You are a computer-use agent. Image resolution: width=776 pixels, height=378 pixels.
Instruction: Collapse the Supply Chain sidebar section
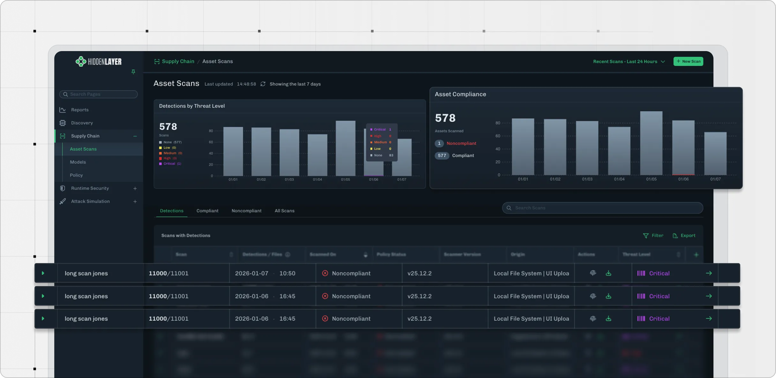135,136
